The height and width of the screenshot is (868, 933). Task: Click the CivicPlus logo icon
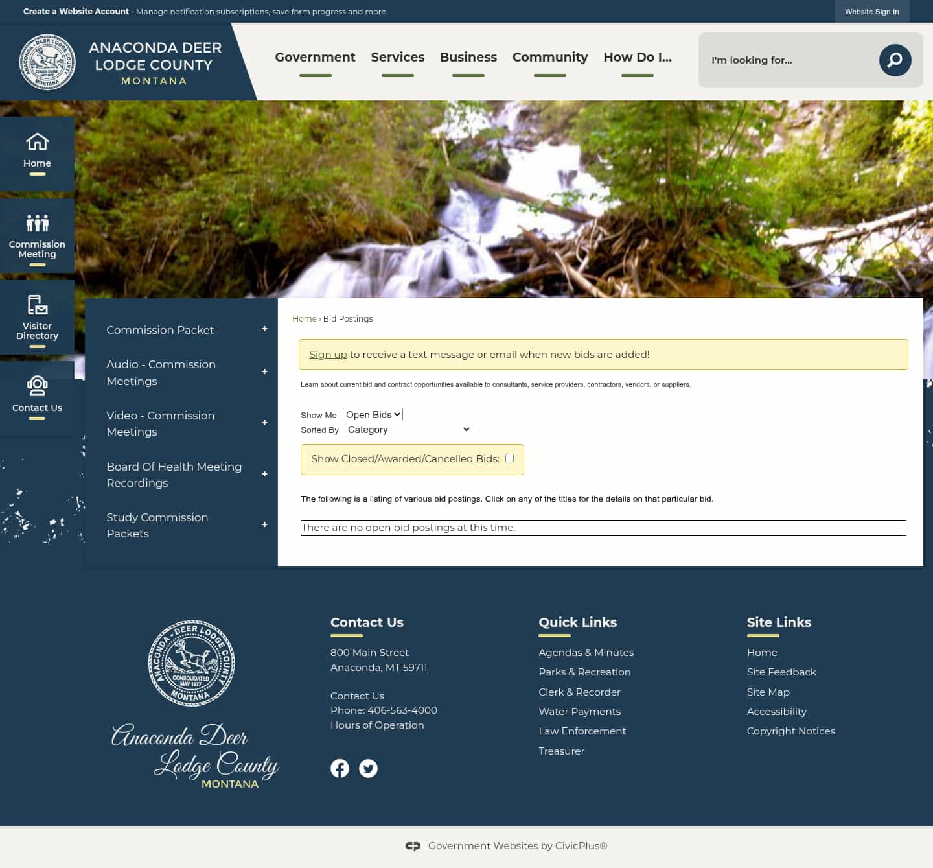pos(413,846)
